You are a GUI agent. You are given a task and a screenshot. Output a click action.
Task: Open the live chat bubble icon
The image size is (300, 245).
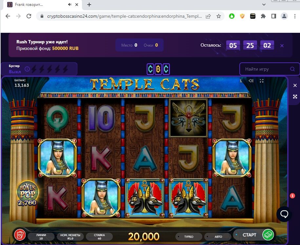(x=284, y=214)
